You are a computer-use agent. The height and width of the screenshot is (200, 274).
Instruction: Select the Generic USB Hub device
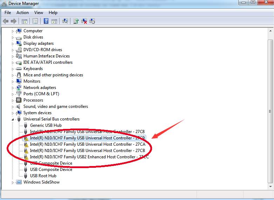pyautogui.click(x=46, y=125)
